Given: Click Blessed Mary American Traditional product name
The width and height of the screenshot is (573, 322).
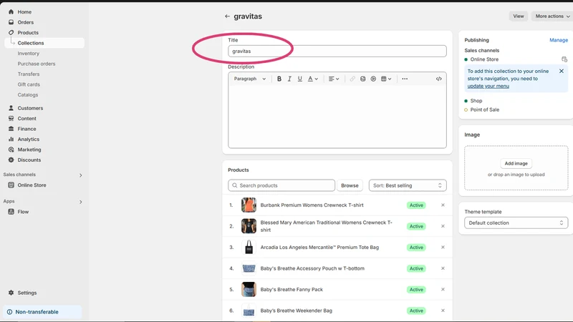Looking at the screenshot, I should click(x=326, y=226).
